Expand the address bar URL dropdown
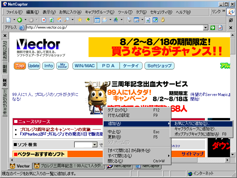Image resolution: width=237 pixels, height=178 pixels. click(205, 28)
